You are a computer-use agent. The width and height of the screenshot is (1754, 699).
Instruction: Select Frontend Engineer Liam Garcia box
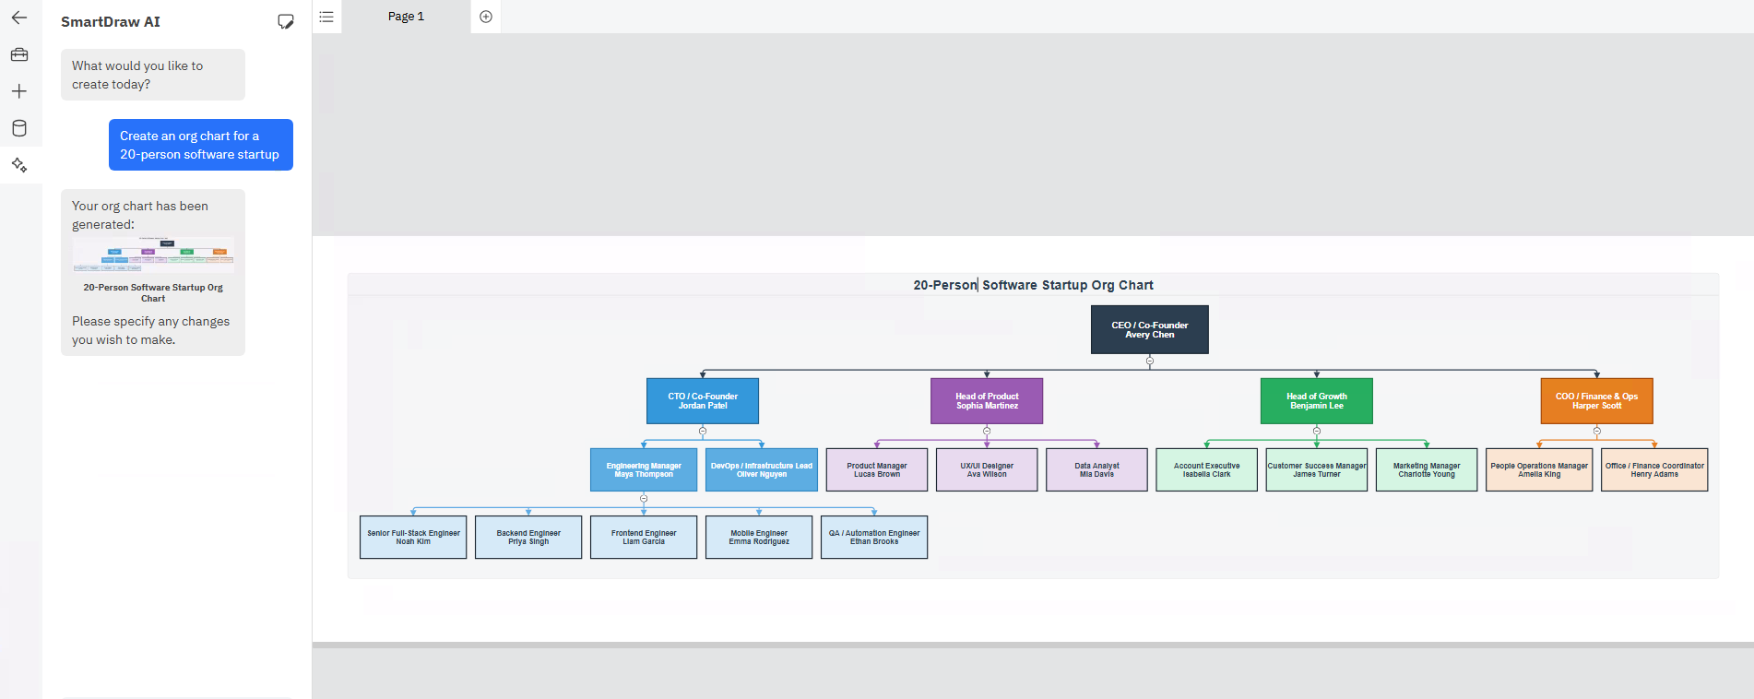coord(644,537)
